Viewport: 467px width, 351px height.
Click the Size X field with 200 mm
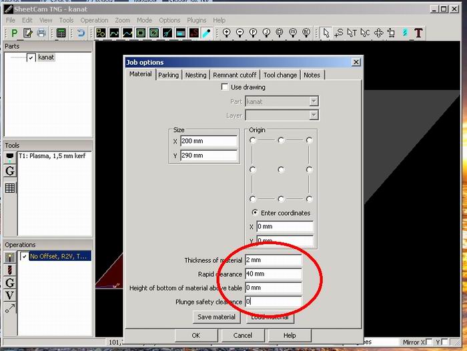209,141
